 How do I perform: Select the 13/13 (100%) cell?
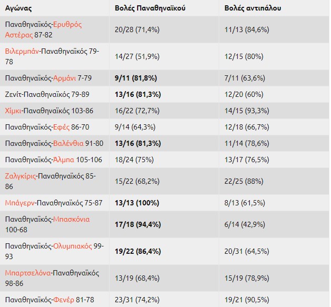point(164,203)
